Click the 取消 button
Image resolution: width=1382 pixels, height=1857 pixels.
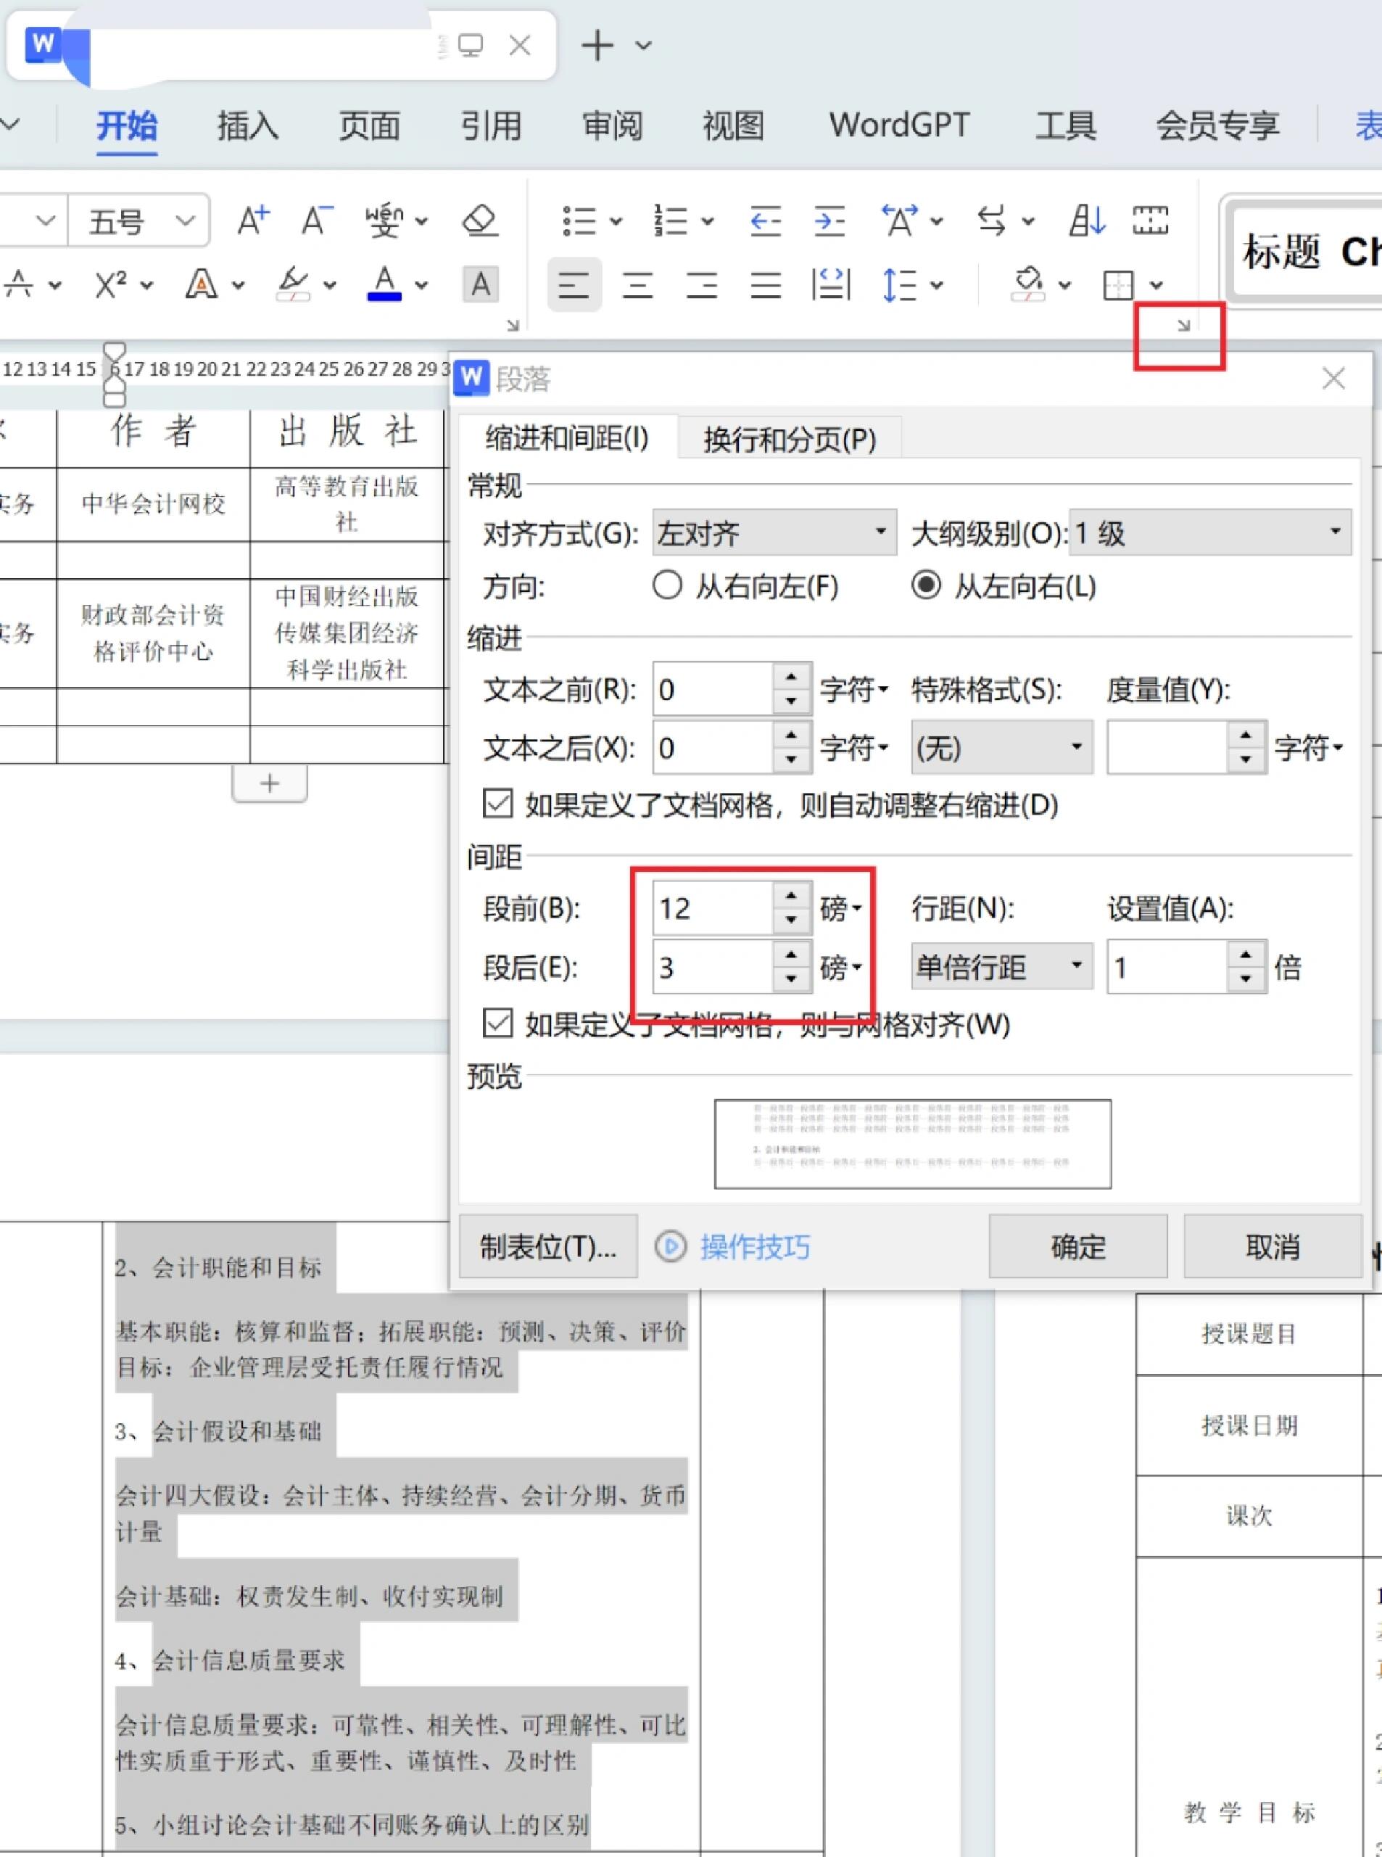[1273, 1247]
